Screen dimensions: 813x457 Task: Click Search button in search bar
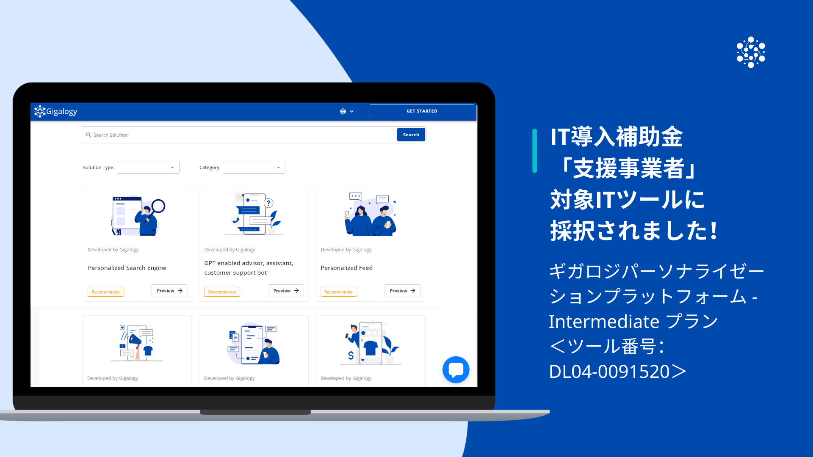412,135
